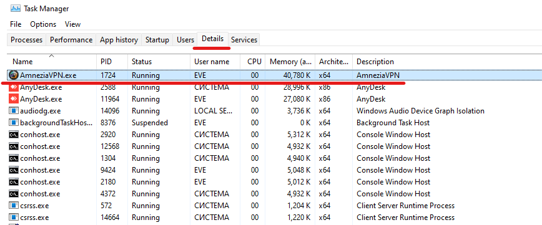The height and width of the screenshot is (225, 542).
Task: Sort processes by PID column header
Action: pyautogui.click(x=112, y=62)
